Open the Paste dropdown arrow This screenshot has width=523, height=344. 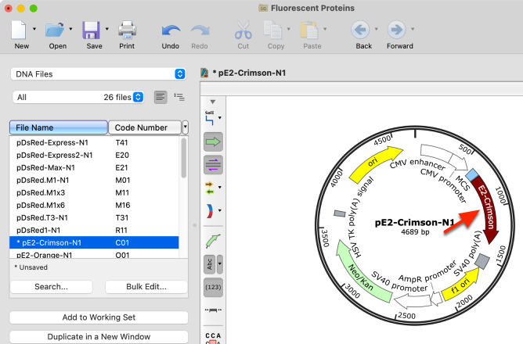point(325,29)
